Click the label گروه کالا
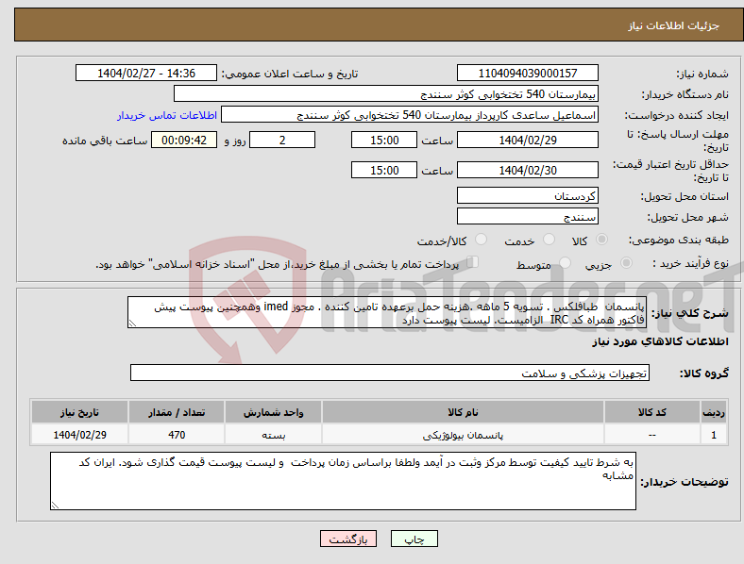This screenshot has height=564, width=744. pos(704,373)
